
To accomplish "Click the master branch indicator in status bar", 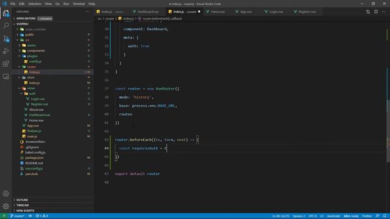I will coord(18,216).
